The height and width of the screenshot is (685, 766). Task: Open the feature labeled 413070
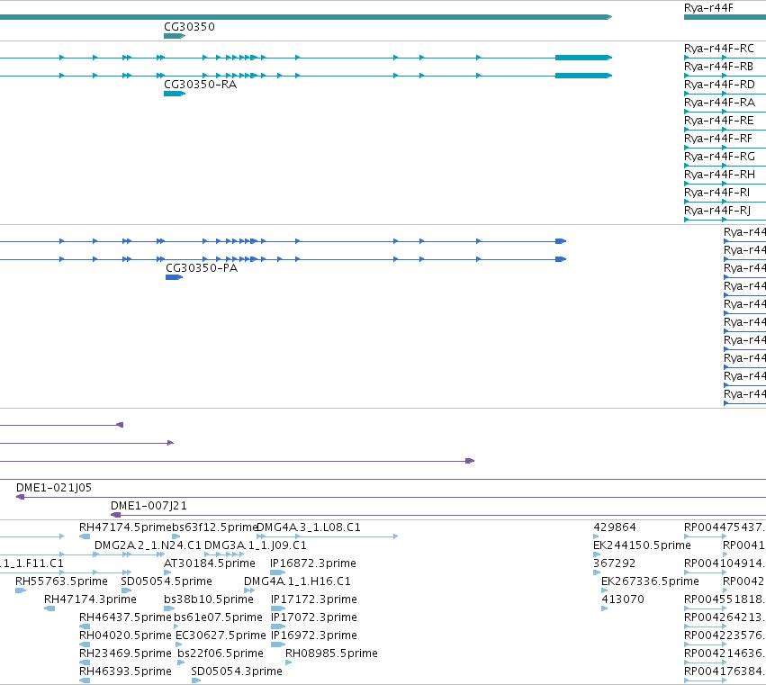[623, 599]
